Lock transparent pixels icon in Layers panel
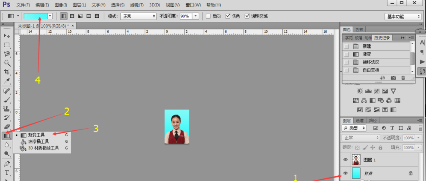Image resolution: width=426 pixels, height=181 pixels. (358, 148)
